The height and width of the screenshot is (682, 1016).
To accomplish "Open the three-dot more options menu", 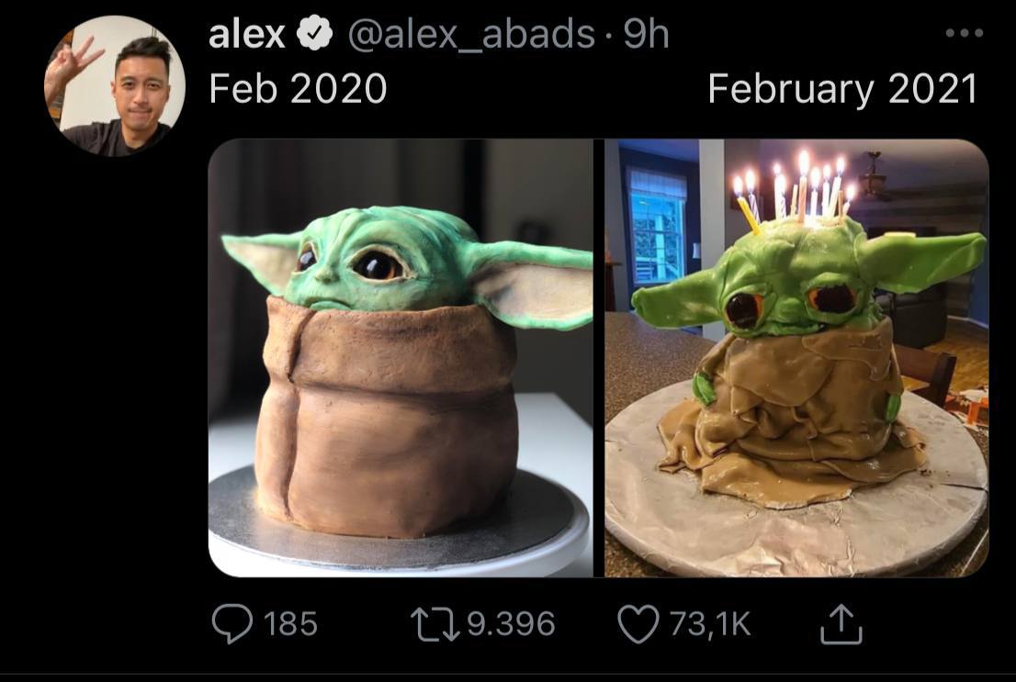I will pyautogui.click(x=965, y=32).
